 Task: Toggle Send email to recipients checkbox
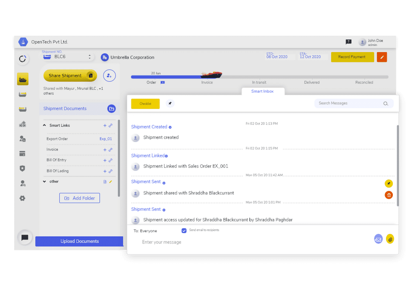tap(184, 231)
